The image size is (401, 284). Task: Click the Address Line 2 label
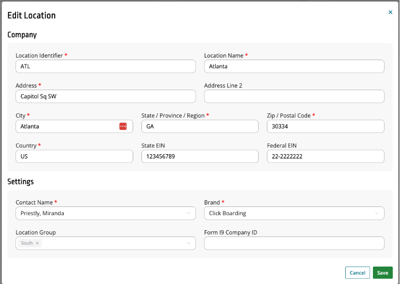point(223,85)
